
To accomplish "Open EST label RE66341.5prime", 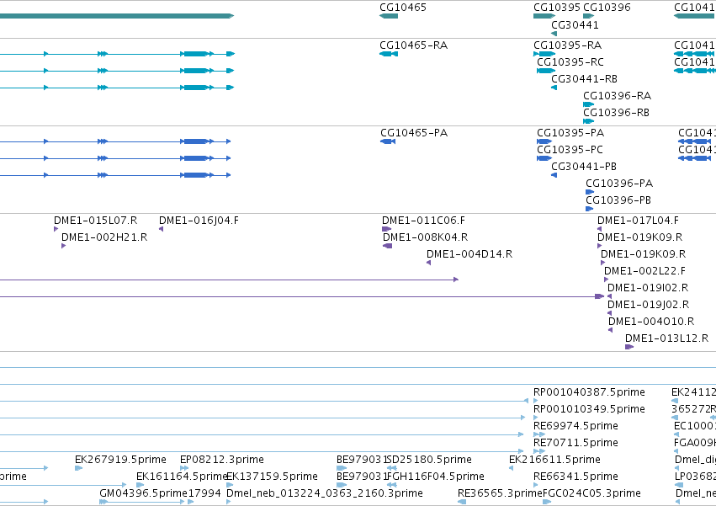I will [575, 477].
